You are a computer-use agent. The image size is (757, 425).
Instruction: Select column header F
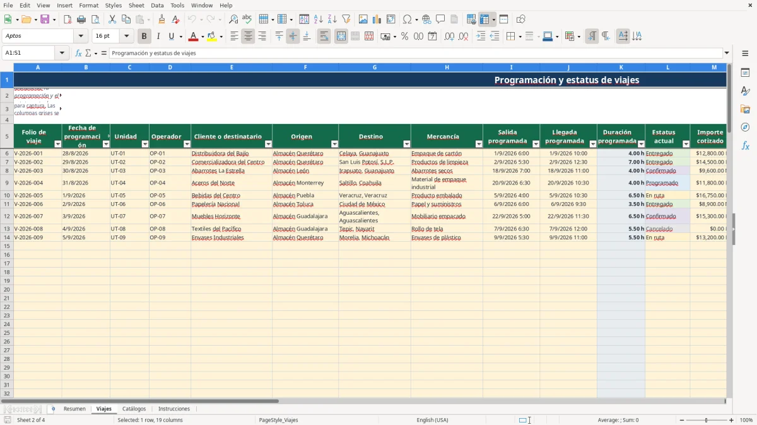click(x=305, y=67)
